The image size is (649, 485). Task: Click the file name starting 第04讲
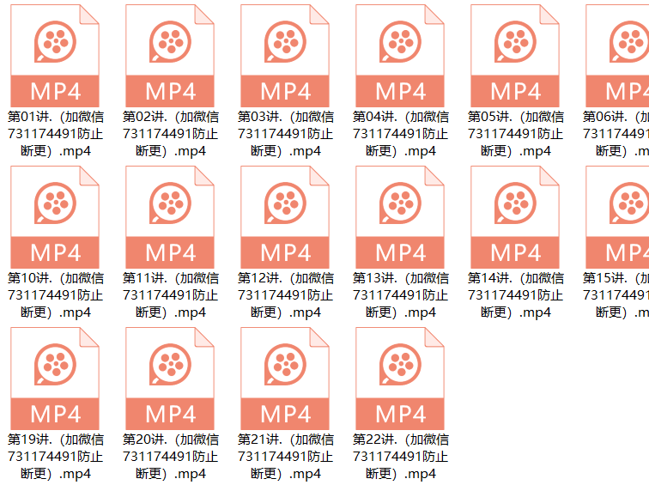(401, 134)
